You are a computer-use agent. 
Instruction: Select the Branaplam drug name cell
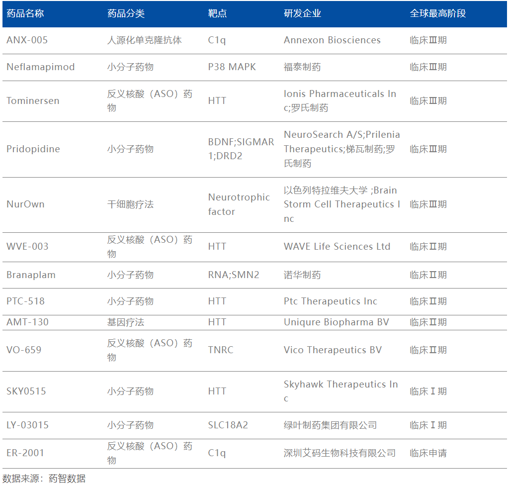pos(31,275)
